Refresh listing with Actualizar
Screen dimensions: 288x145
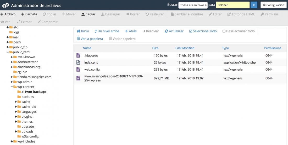point(174,31)
